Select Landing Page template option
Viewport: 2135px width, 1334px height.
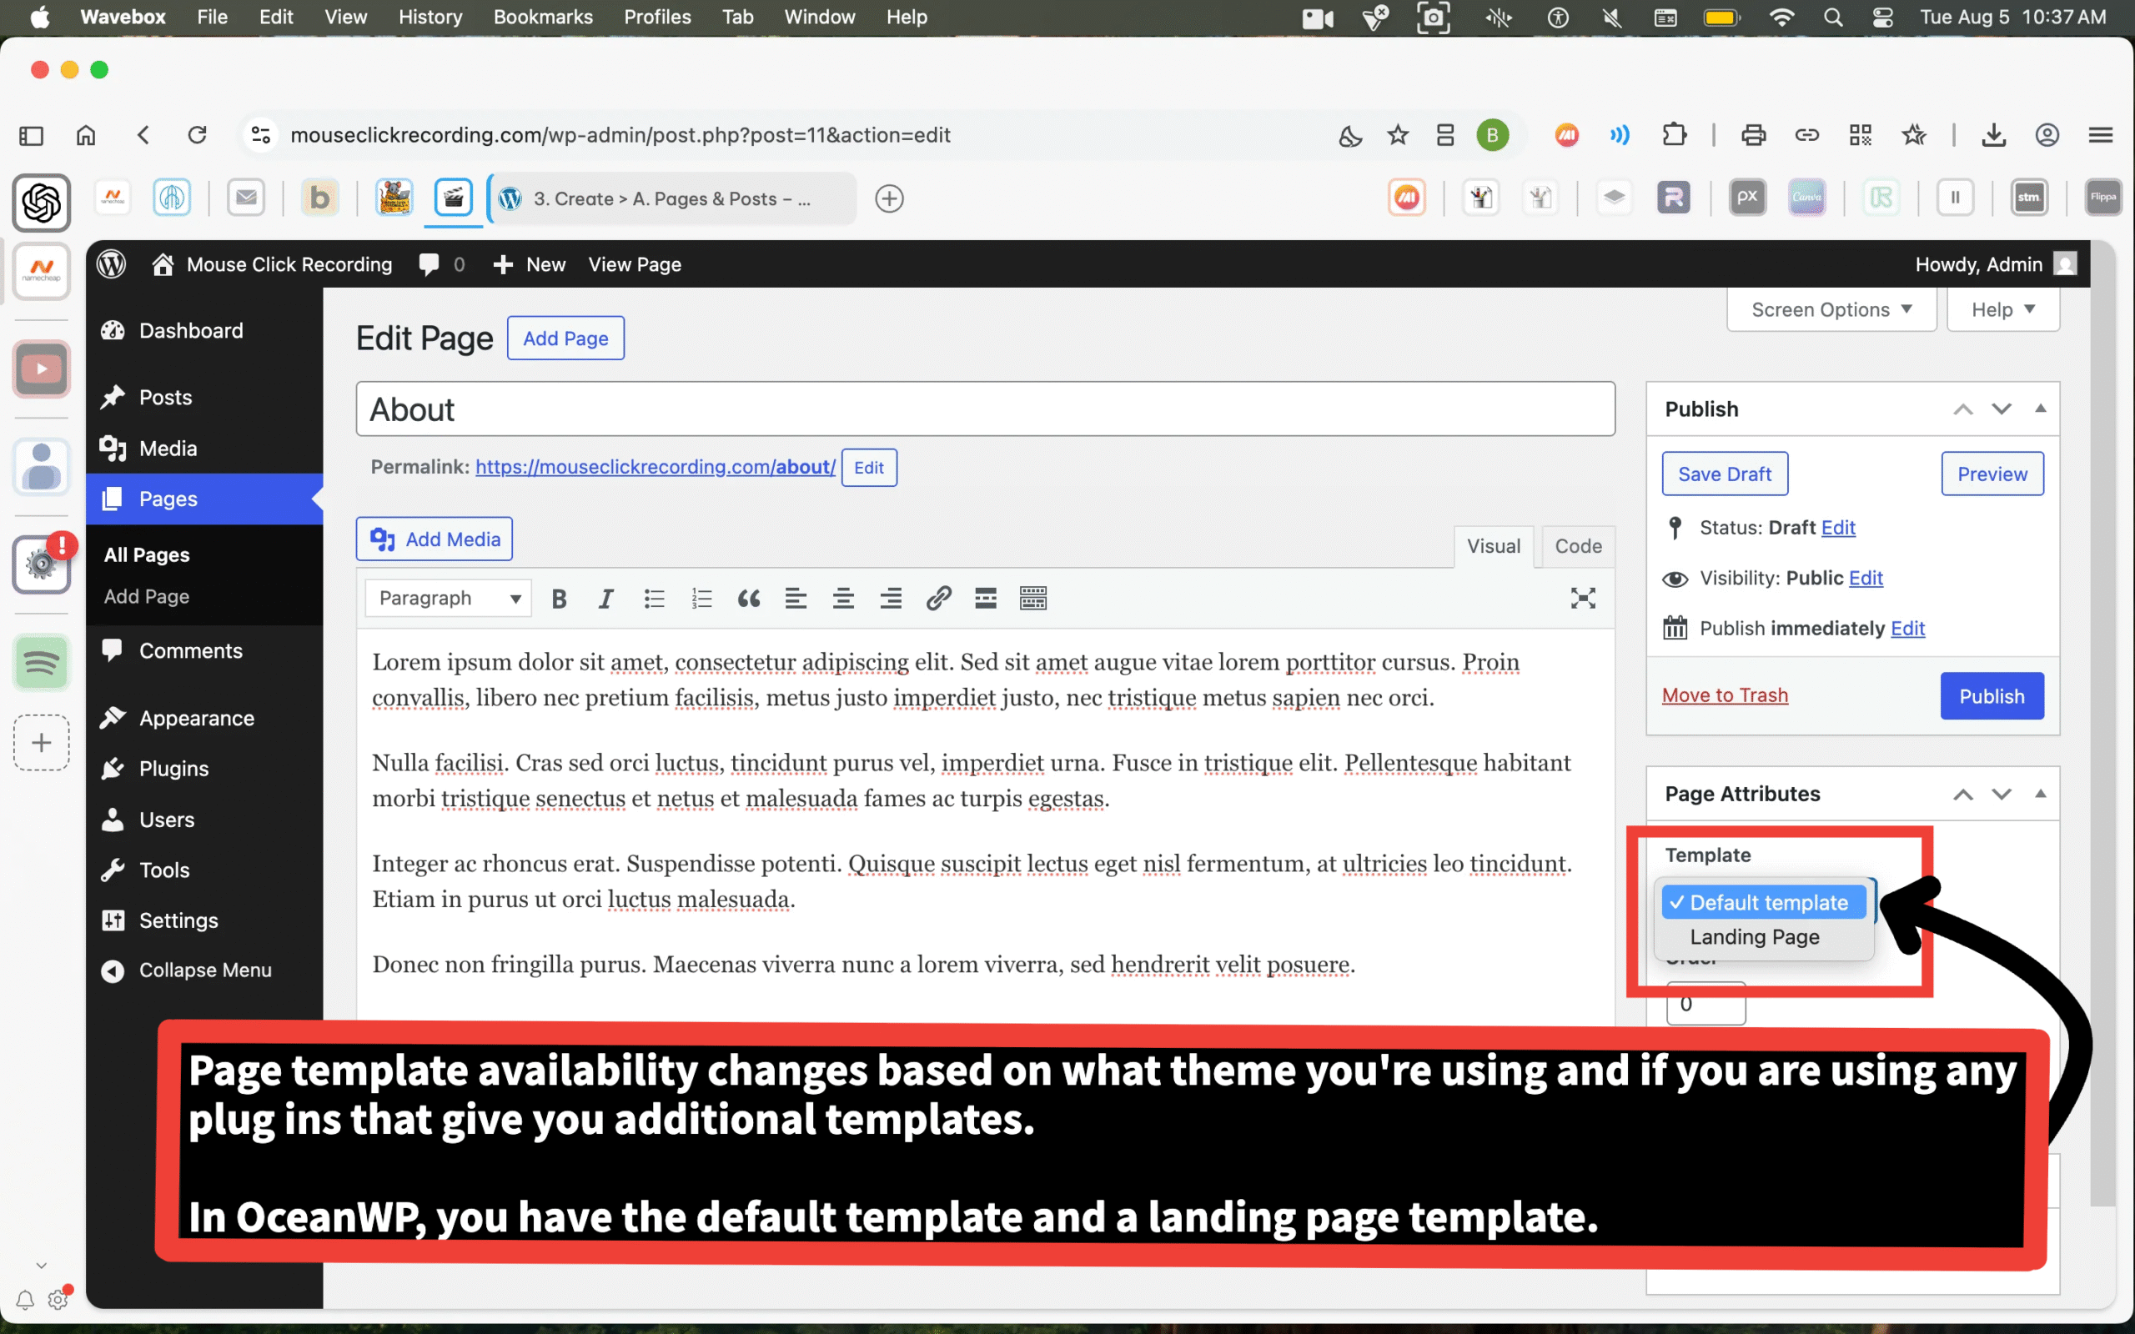(1754, 937)
